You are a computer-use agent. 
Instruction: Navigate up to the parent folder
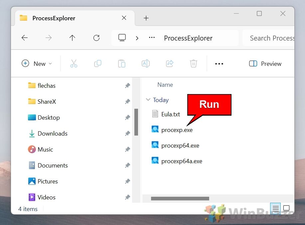coord(72,38)
